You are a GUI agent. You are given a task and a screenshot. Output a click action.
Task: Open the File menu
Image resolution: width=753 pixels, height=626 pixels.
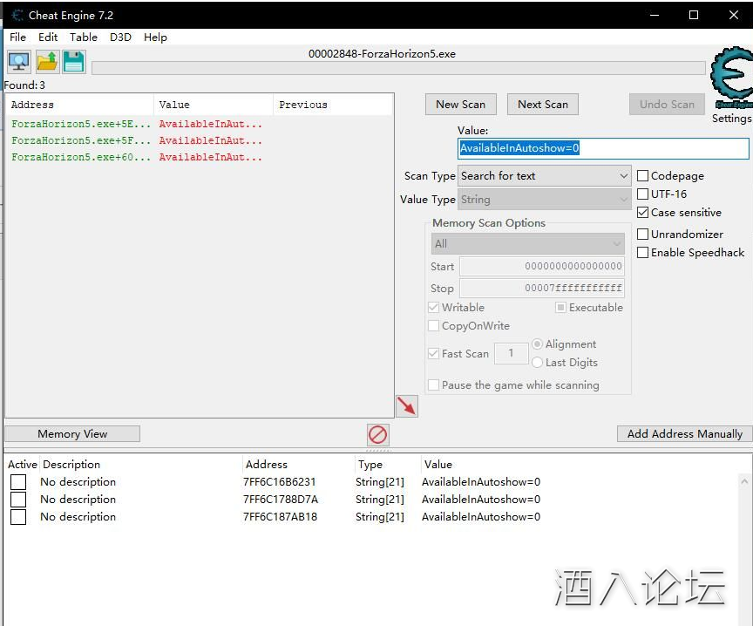tap(17, 37)
